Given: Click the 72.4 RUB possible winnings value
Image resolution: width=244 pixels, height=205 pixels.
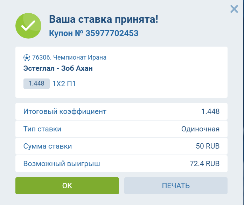Looking at the screenshot, I should (x=204, y=163).
